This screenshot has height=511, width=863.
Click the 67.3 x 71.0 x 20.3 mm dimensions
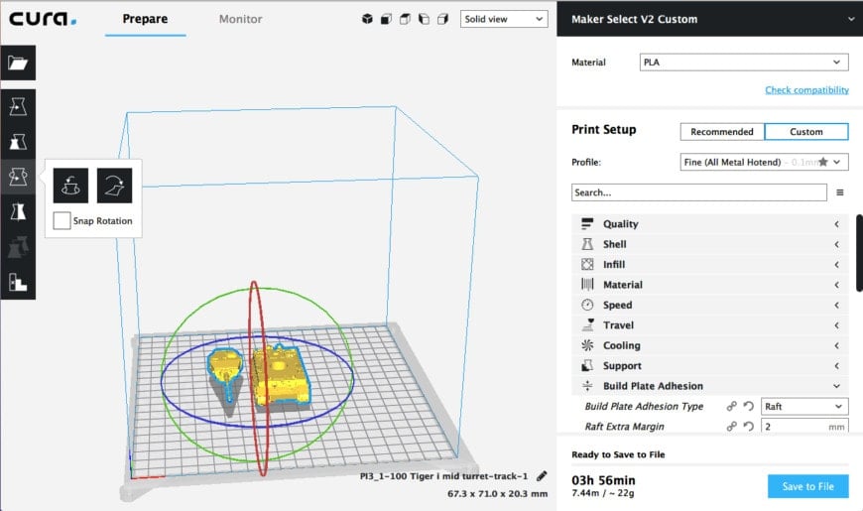[498, 494]
